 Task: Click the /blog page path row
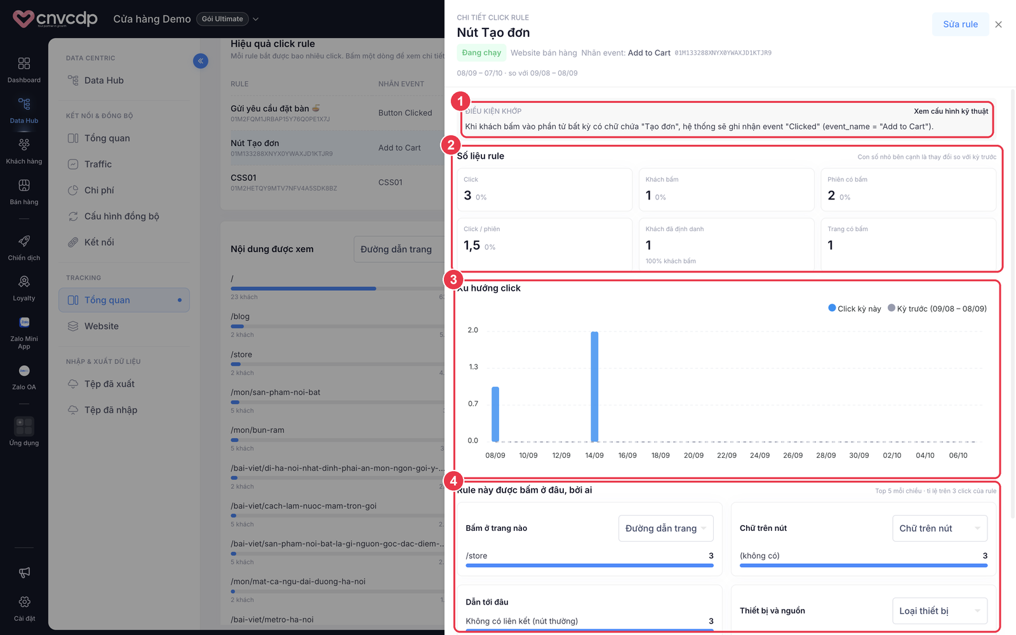pos(337,324)
